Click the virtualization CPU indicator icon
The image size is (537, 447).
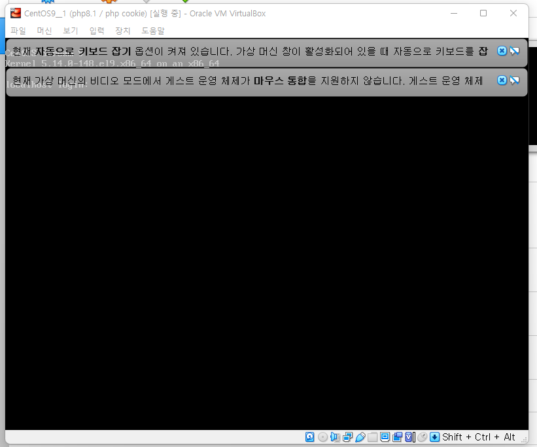click(x=410, y=437)
